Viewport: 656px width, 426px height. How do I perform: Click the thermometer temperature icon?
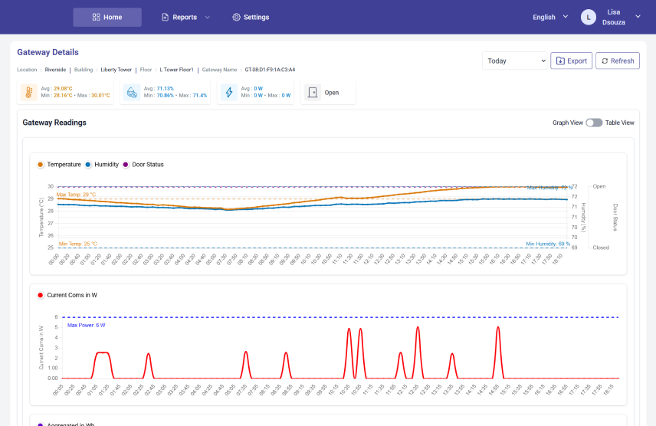(28, 93)
